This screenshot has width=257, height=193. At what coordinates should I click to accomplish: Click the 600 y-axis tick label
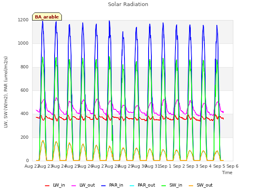click(24, 90)
